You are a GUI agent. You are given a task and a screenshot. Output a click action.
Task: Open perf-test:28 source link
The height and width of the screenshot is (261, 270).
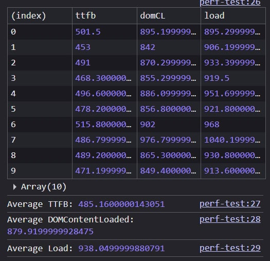tap(230, 219)
